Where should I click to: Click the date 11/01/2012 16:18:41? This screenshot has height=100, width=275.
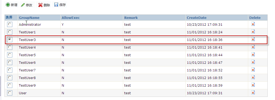[205, 47]
